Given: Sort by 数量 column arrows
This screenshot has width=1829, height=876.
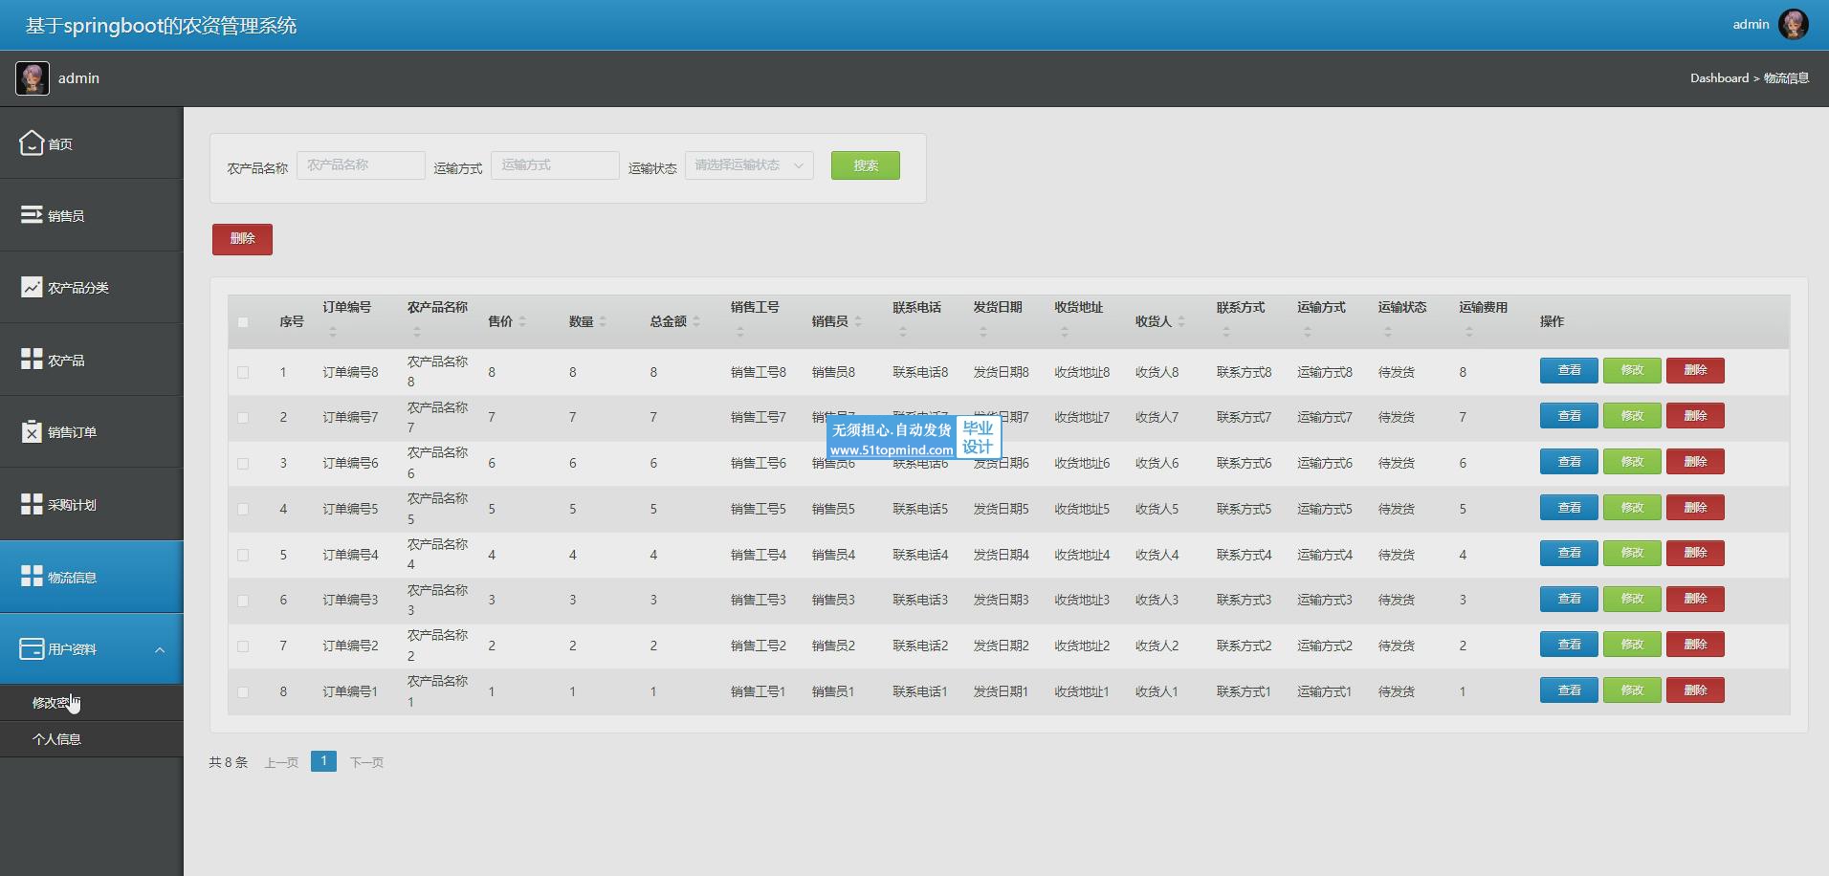Looking at the screenshot, I should click(603, 321).
